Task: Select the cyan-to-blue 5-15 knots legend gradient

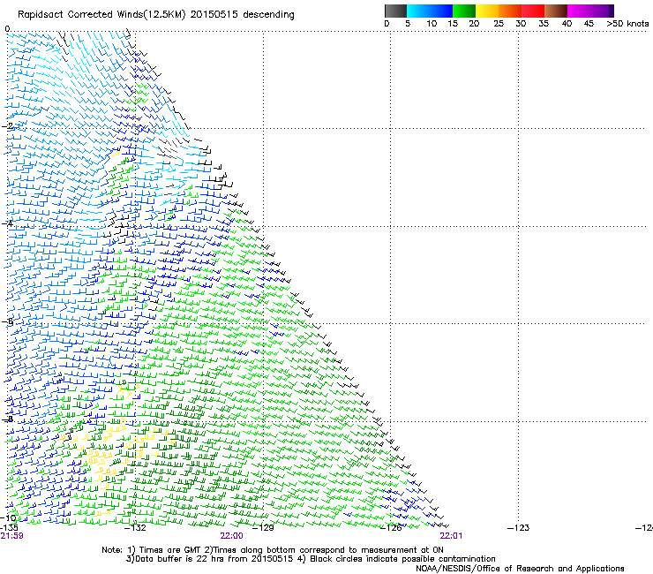Action: click(x=430, y=11)
